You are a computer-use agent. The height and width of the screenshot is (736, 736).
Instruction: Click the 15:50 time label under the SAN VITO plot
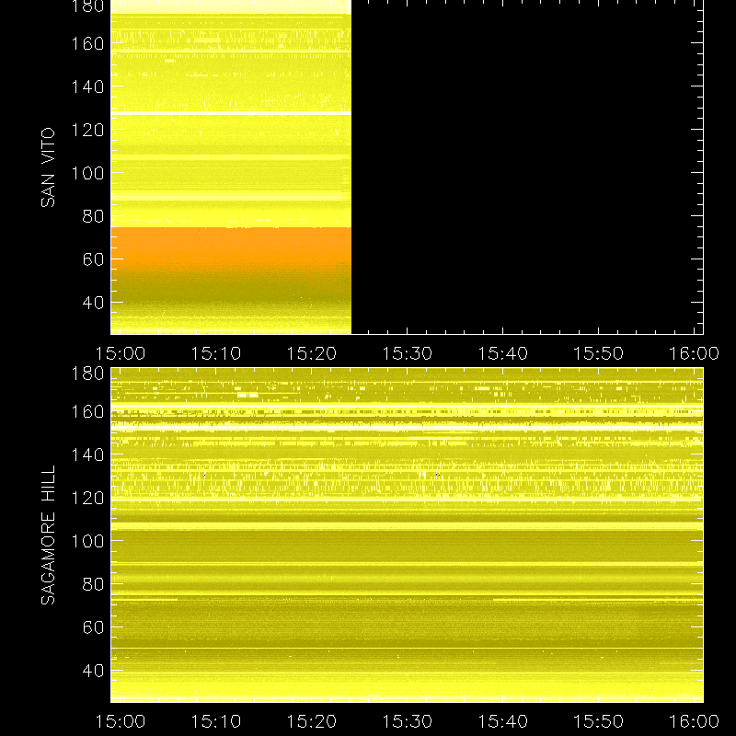click(x=599, y=353)
